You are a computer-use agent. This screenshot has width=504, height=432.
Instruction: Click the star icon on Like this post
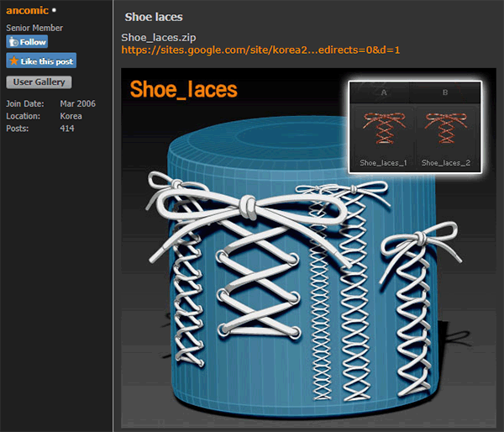tap(13, 61)
